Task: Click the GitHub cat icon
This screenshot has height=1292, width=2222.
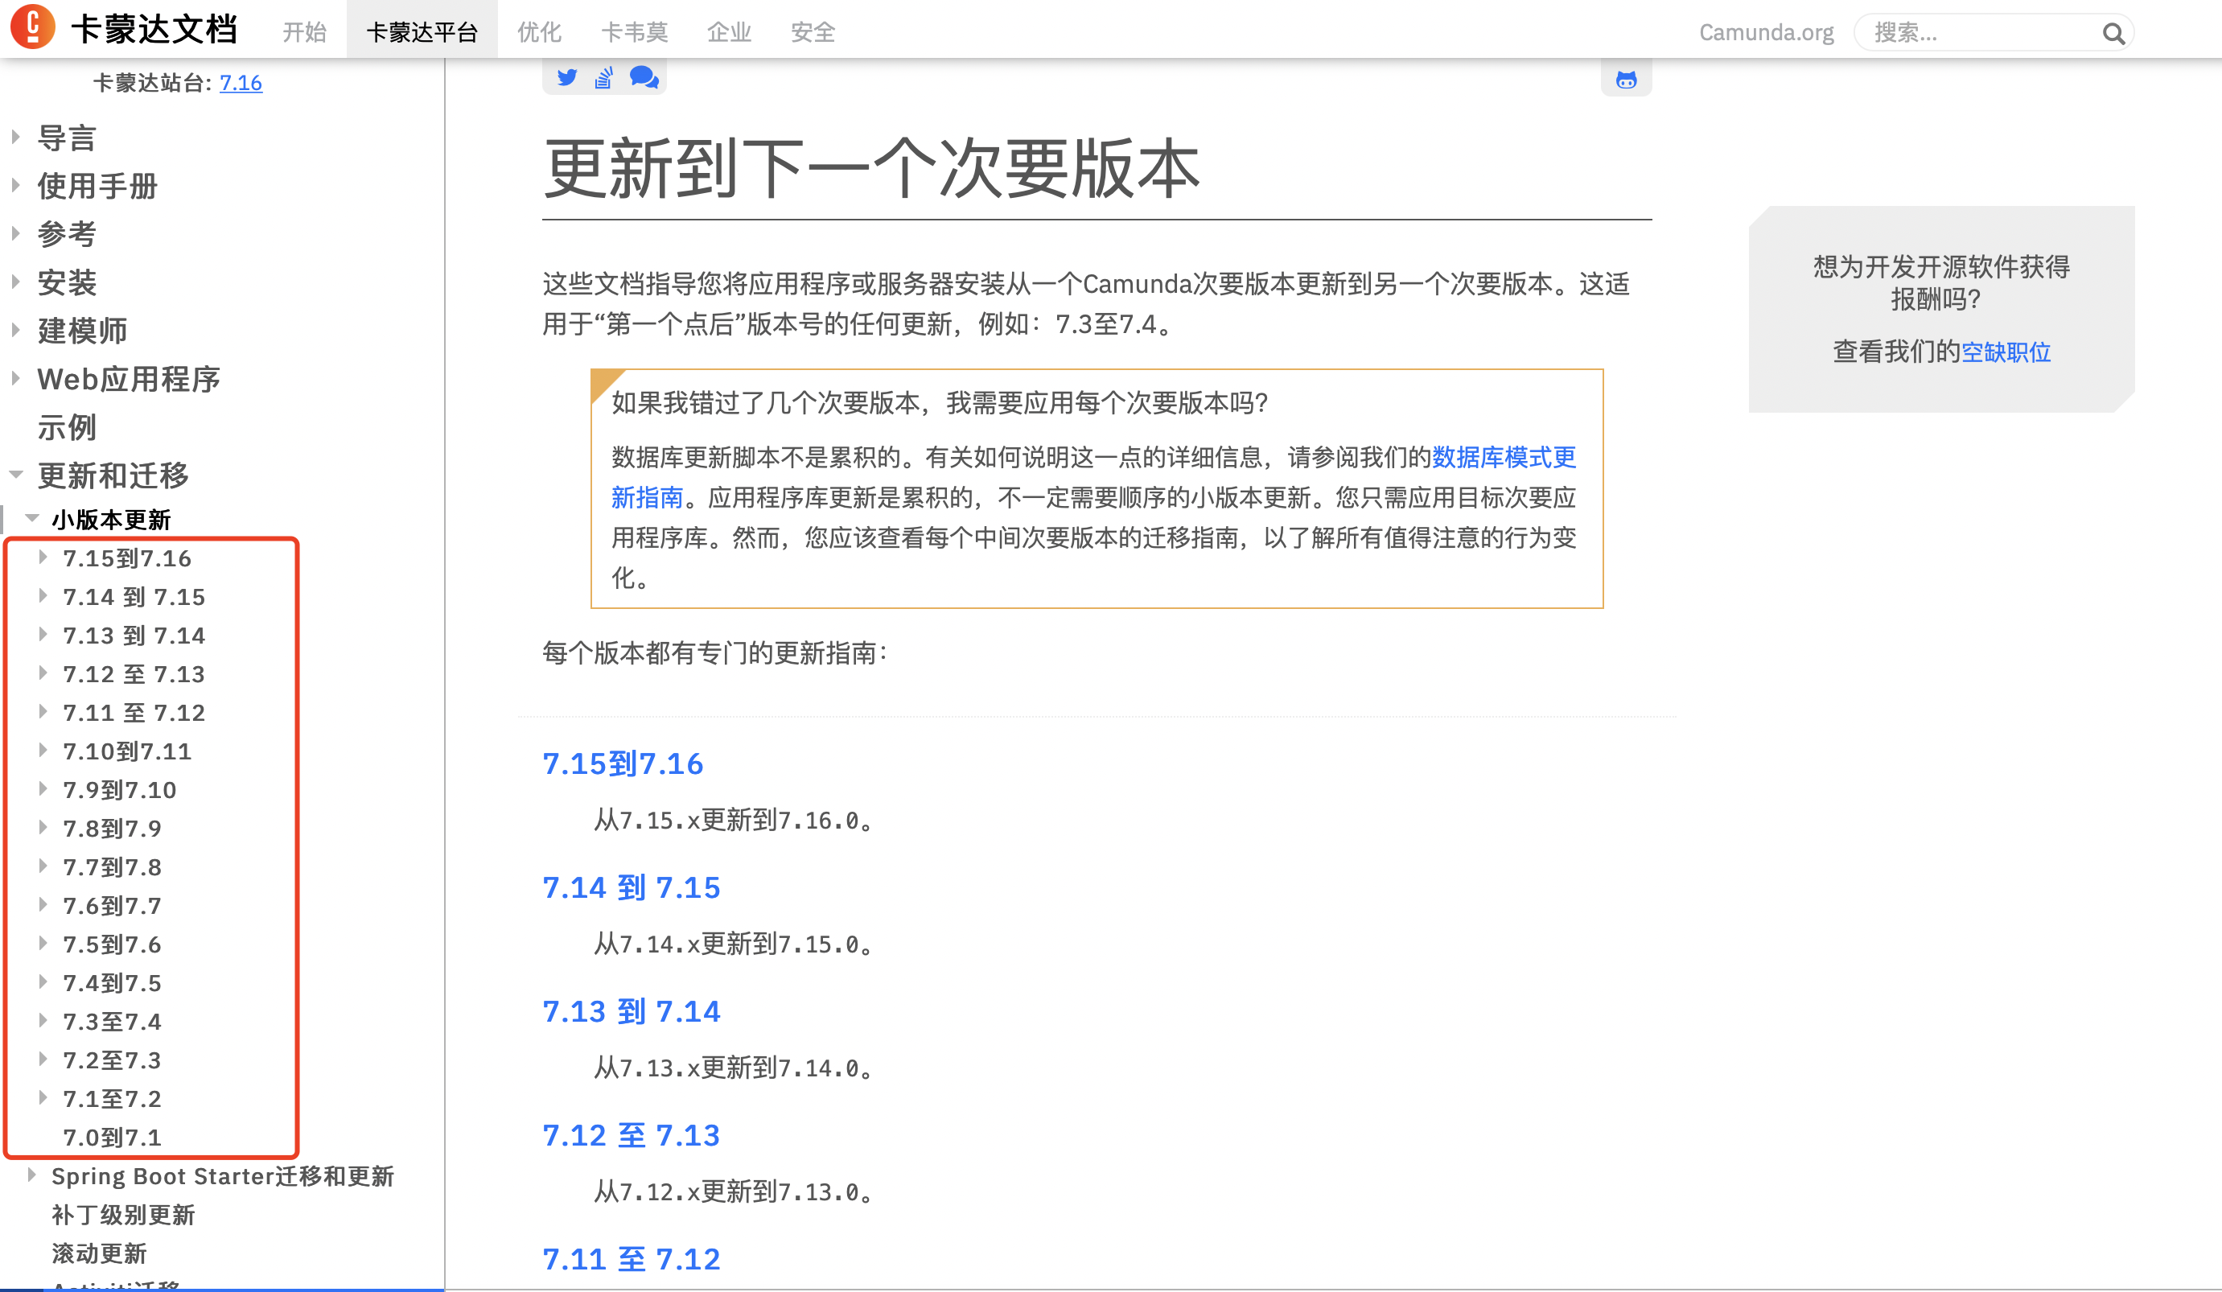Action: pyautogui.click(x=1626, y=80)
